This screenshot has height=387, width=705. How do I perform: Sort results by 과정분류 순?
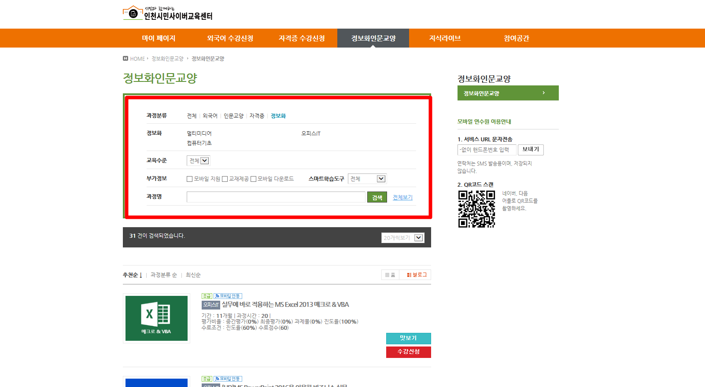pyautogui.click(x=163, y=275)
